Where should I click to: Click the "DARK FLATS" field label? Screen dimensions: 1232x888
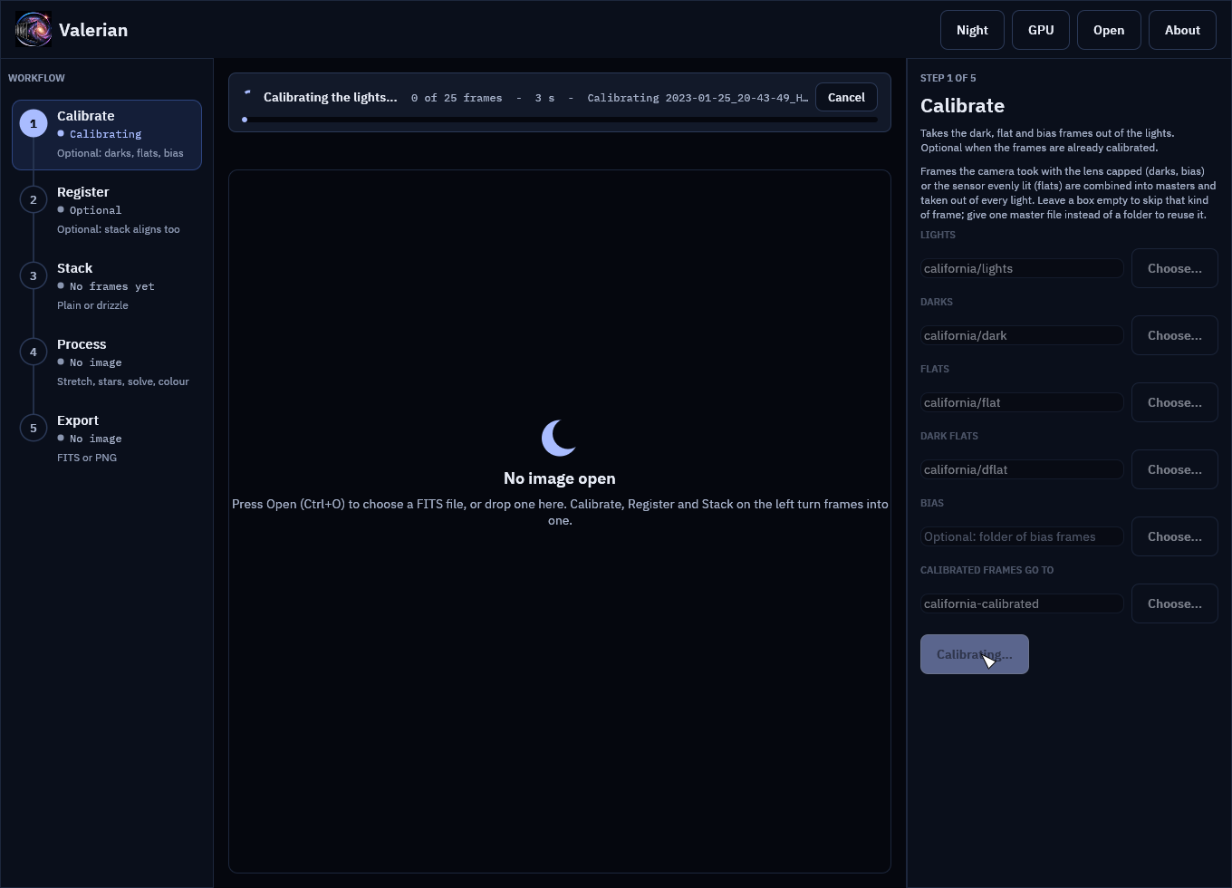[x=949, y=436]
